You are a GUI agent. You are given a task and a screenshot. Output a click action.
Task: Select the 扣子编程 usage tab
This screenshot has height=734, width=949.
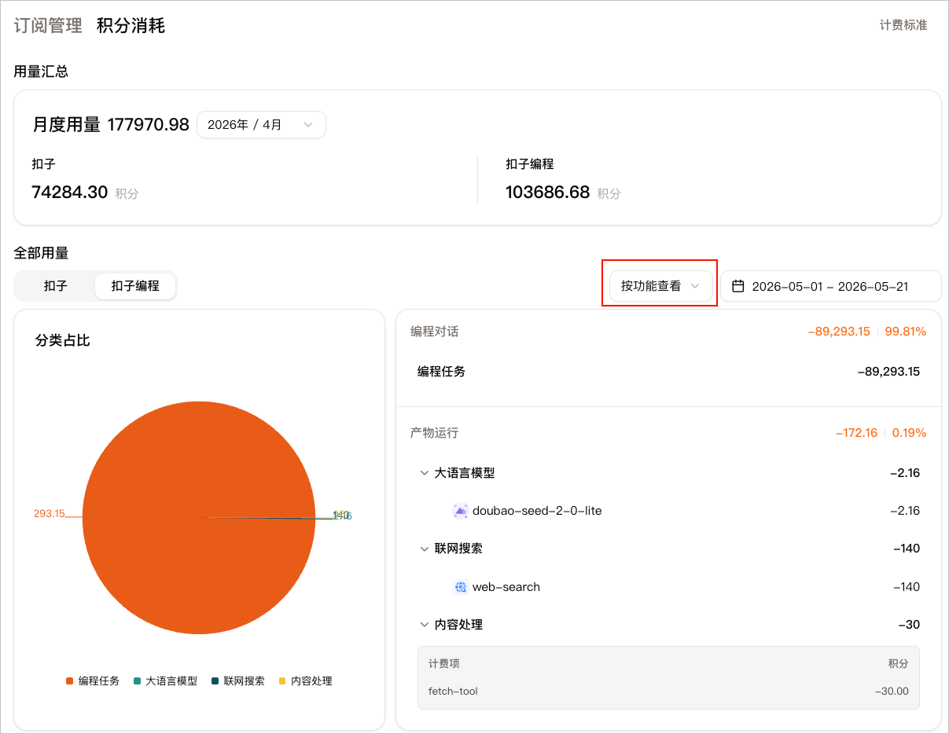[135, 286]
